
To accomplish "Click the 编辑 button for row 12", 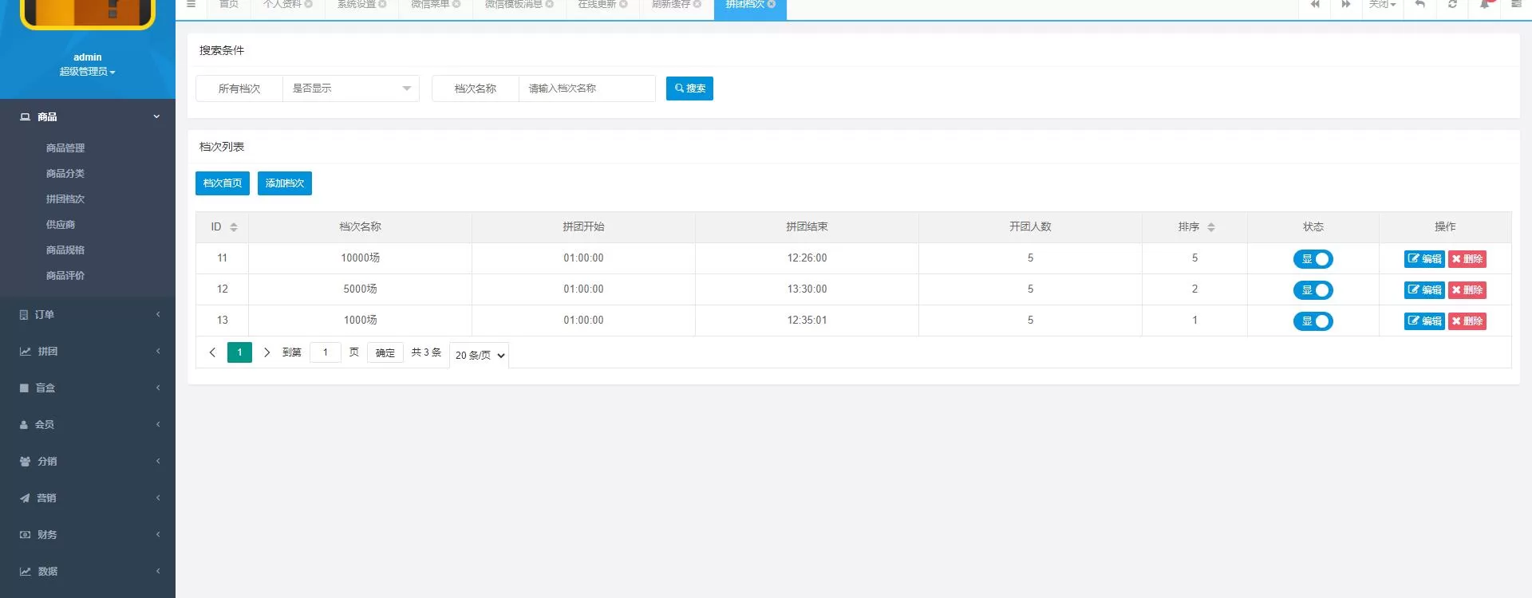I will (x=1424, y=290).
